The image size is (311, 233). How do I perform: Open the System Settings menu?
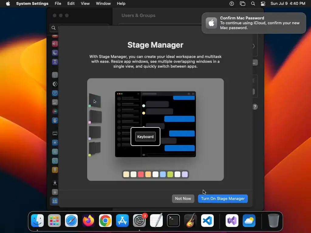tap(32, 4)
